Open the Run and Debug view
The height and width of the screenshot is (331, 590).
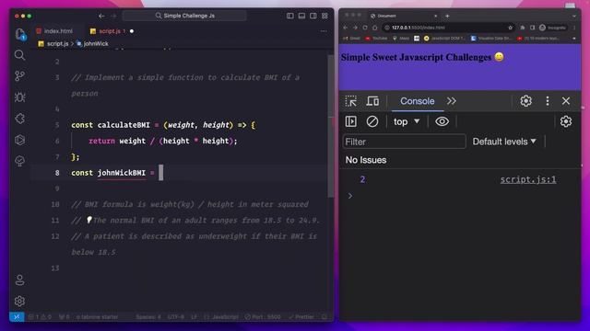tap(19, 97)
